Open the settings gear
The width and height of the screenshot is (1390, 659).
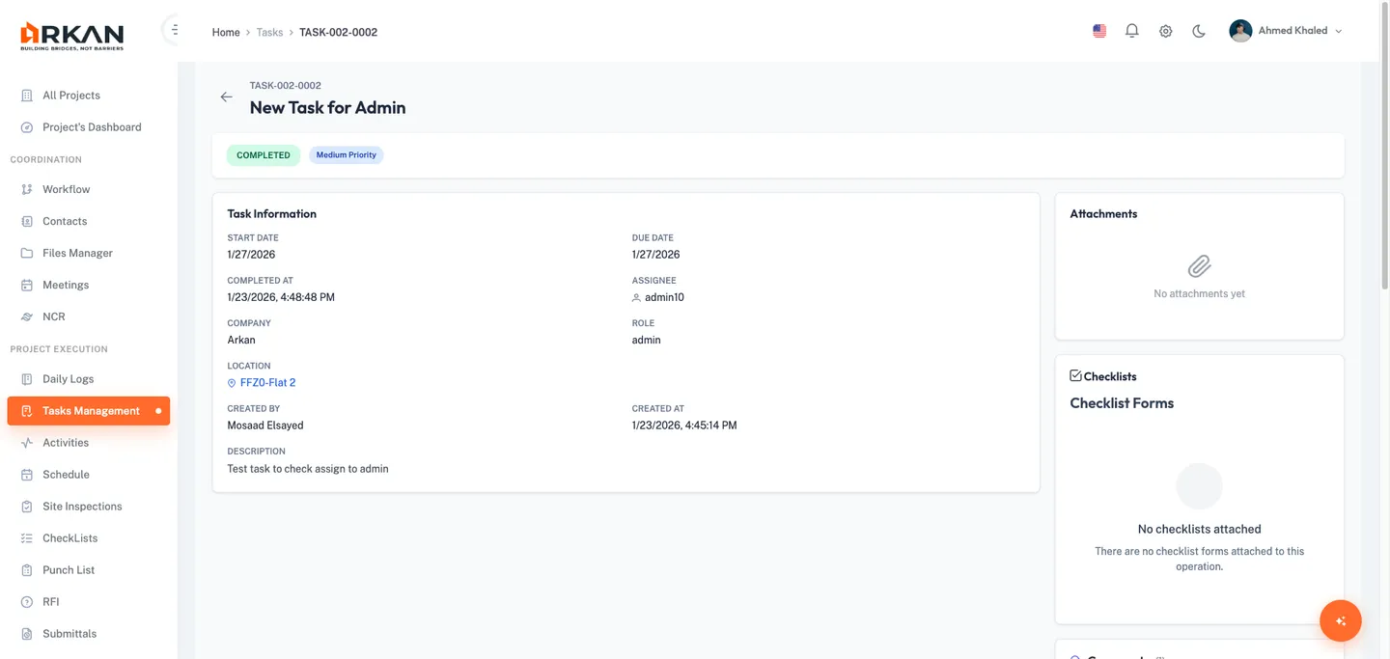coord(1165,30)
